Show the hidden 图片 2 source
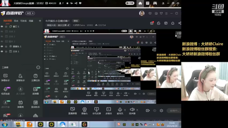This screenshot has width=228, height=128. point(2,41)
